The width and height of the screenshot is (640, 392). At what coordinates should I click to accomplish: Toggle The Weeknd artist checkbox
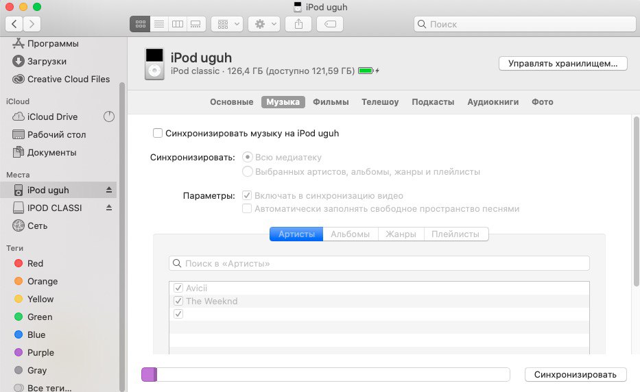(178, 301)
